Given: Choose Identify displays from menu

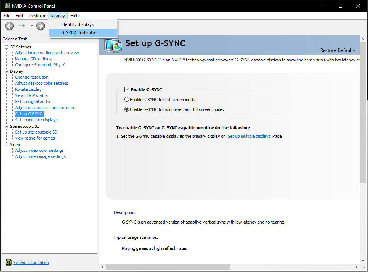Looking at the screenshot, I should coord(83,24).
